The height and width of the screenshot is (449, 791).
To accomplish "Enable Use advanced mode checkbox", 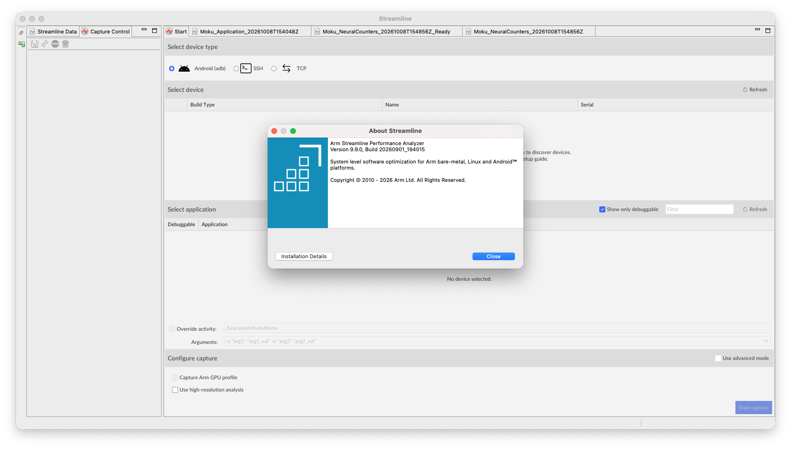I will pyautogui.click(x=718, y=359).
